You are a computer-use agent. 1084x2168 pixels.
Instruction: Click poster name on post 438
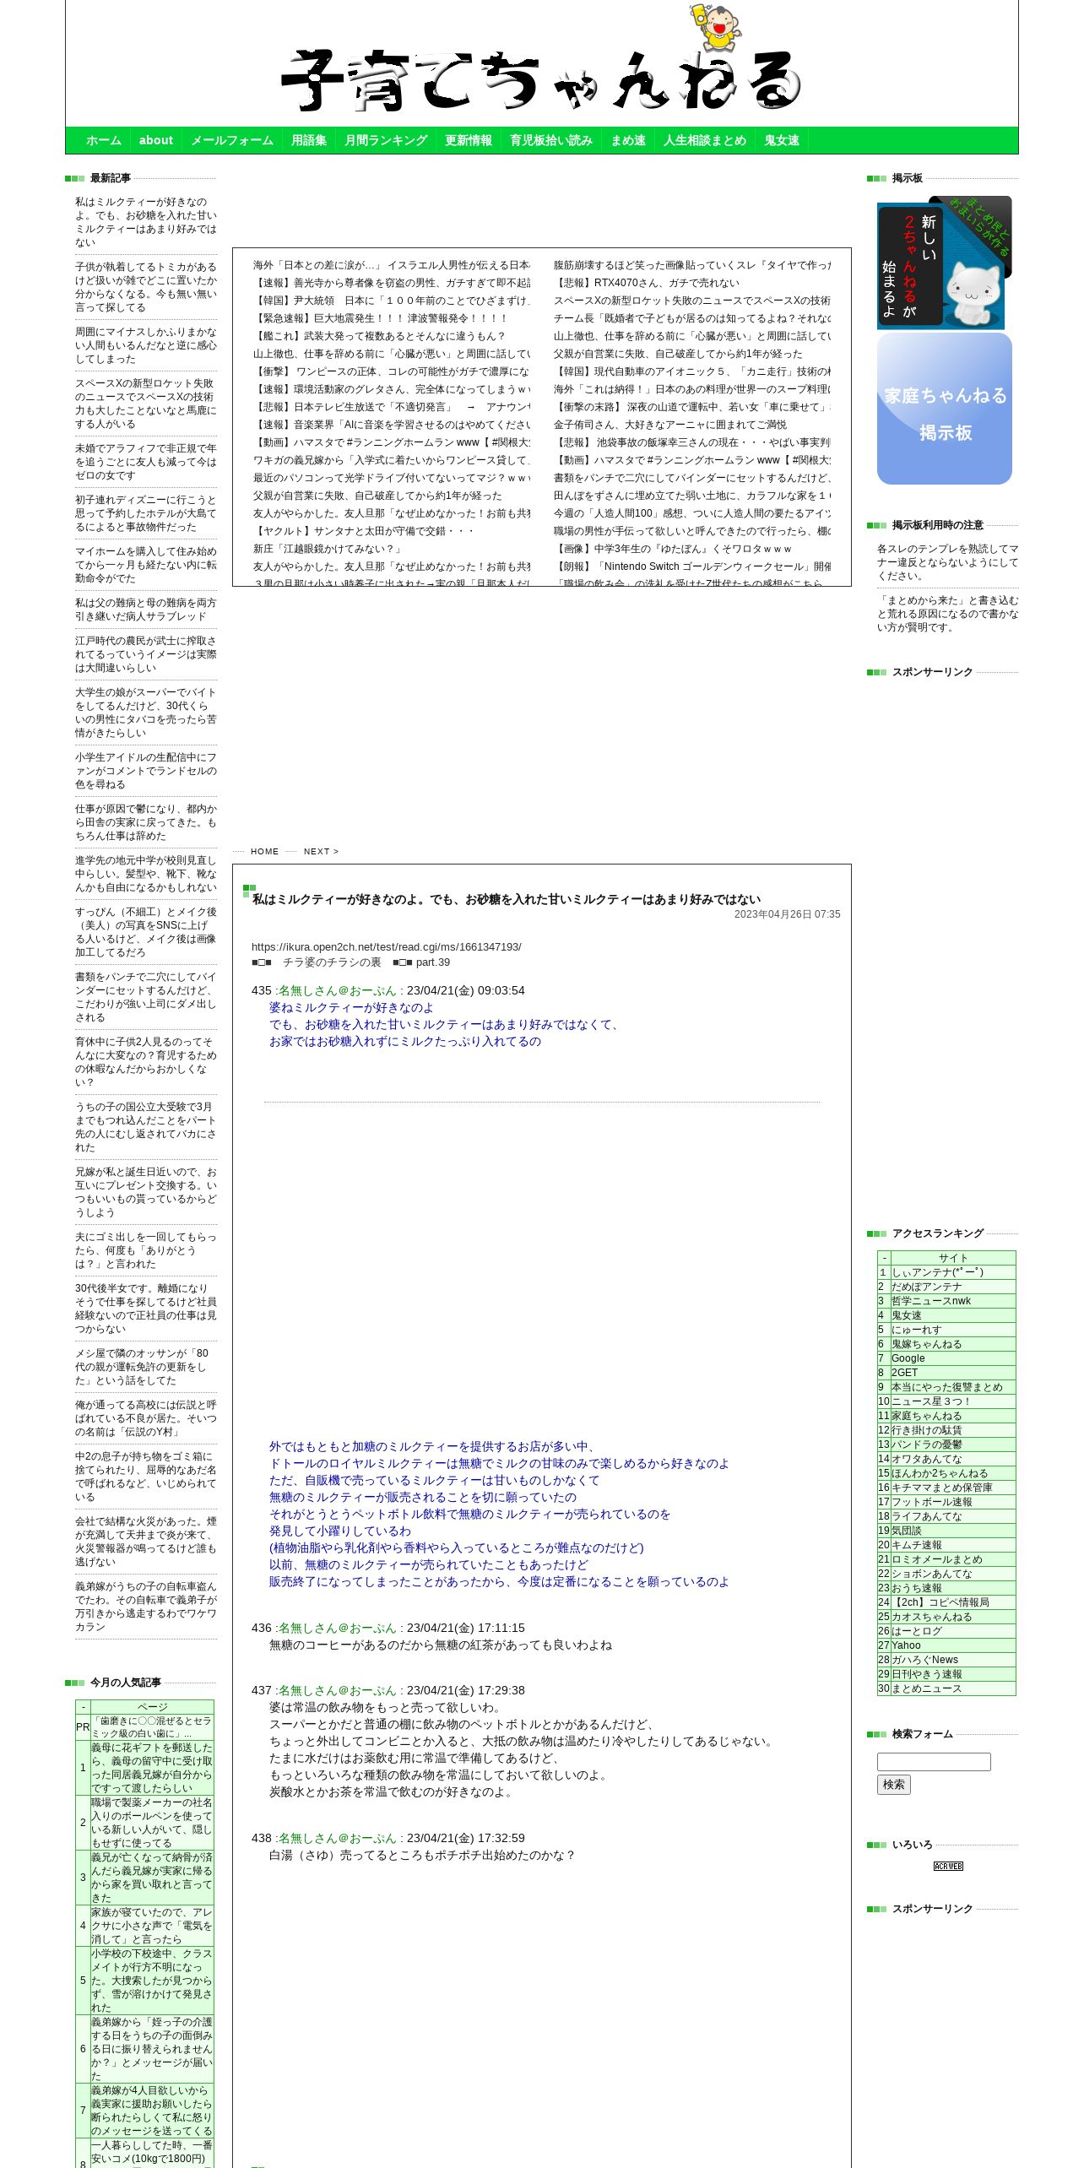coord(338,1838)
